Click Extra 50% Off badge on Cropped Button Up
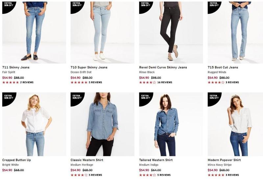 tap(7, 97)
